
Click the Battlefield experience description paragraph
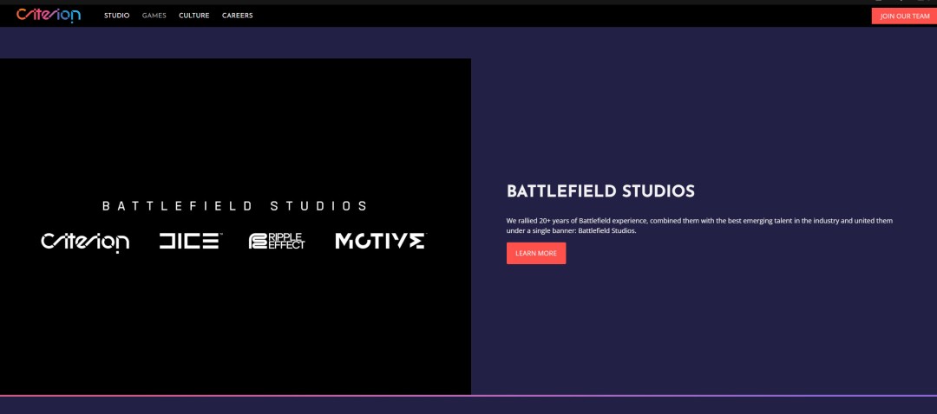[698, 225]
